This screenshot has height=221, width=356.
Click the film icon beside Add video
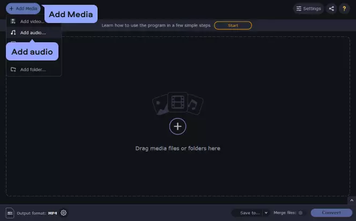coord(13,21)
